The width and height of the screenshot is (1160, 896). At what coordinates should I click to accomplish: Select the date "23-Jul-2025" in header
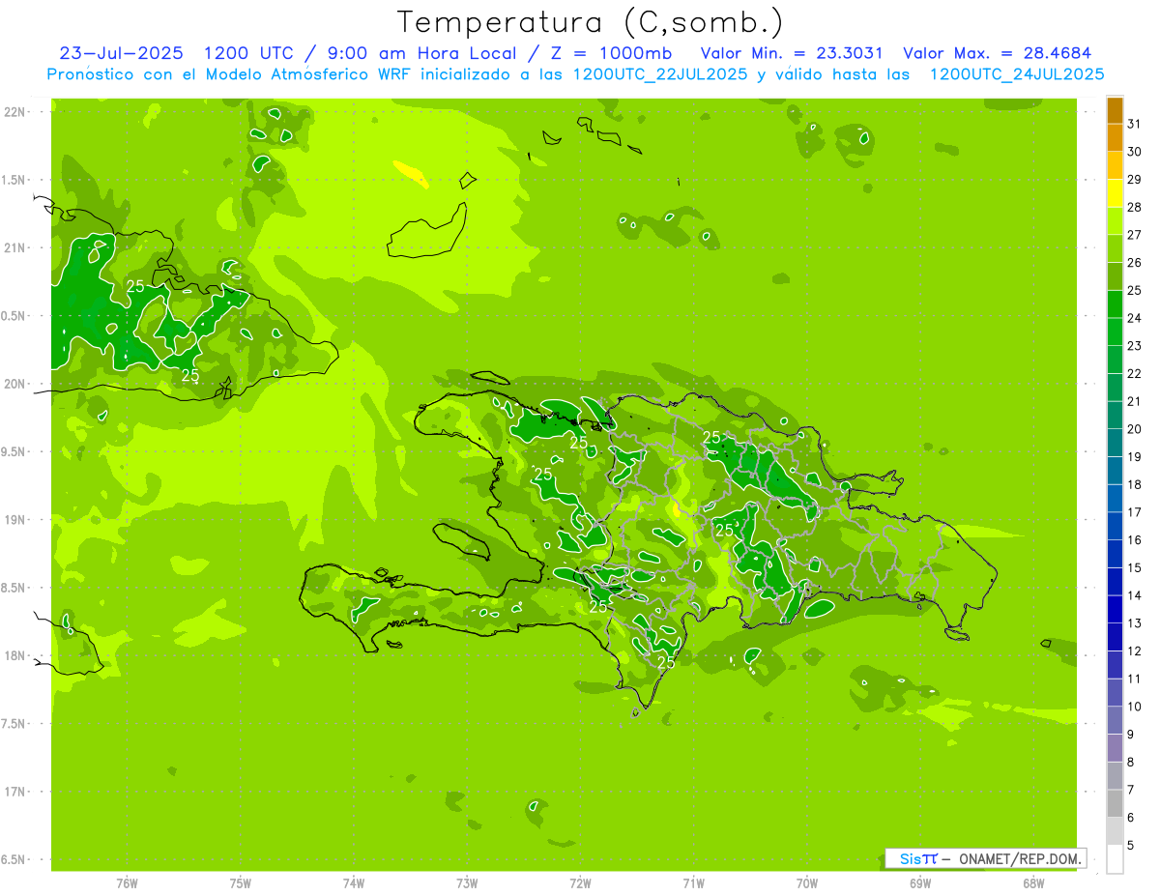click(121, 53)
